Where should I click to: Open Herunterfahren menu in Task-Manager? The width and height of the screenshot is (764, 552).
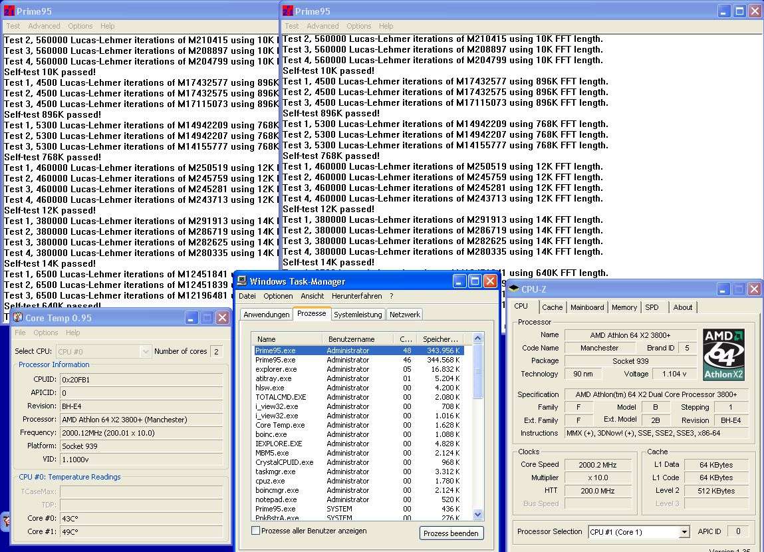coord(356,296)
